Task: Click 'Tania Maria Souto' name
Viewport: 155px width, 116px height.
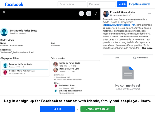Action: [67, 85]
